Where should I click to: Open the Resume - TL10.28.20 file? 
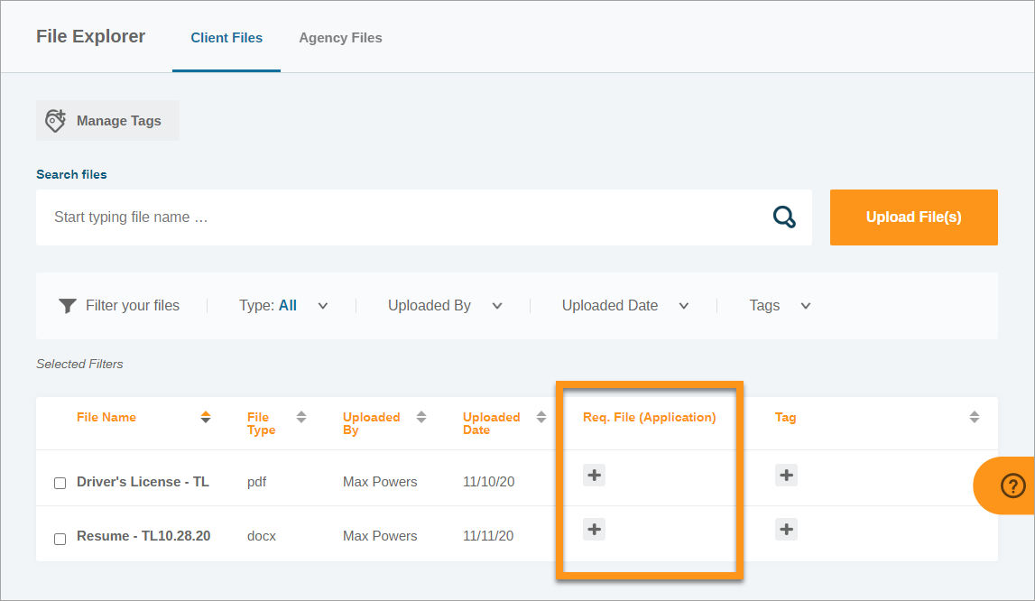point(143,536)
